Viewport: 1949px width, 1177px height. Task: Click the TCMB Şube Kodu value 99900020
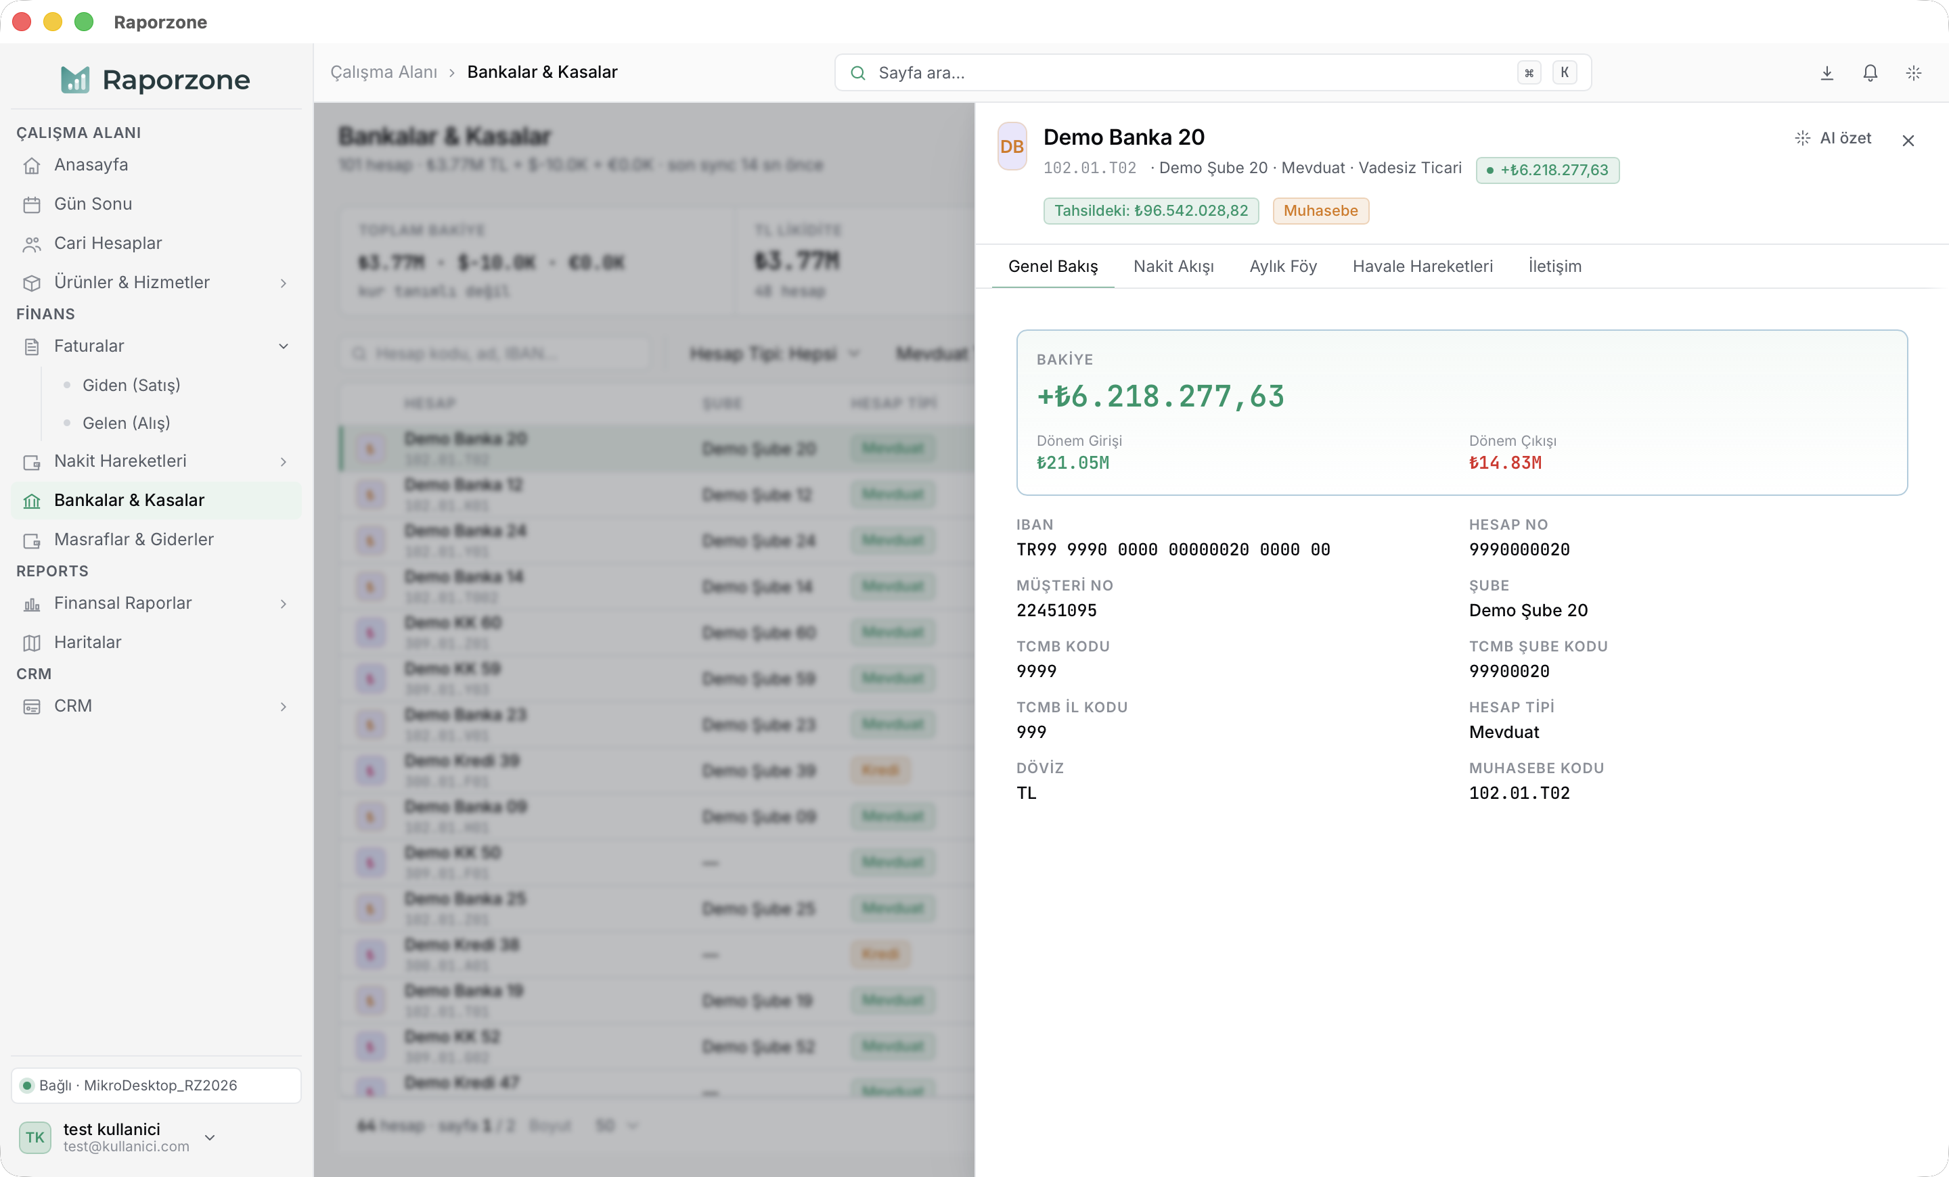1508,671
